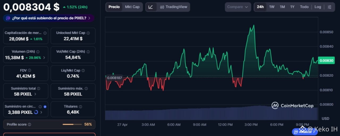340x136 pixels.
Task: Click info icon beside Volumen (24h)
Action: (x=38, y=52)
